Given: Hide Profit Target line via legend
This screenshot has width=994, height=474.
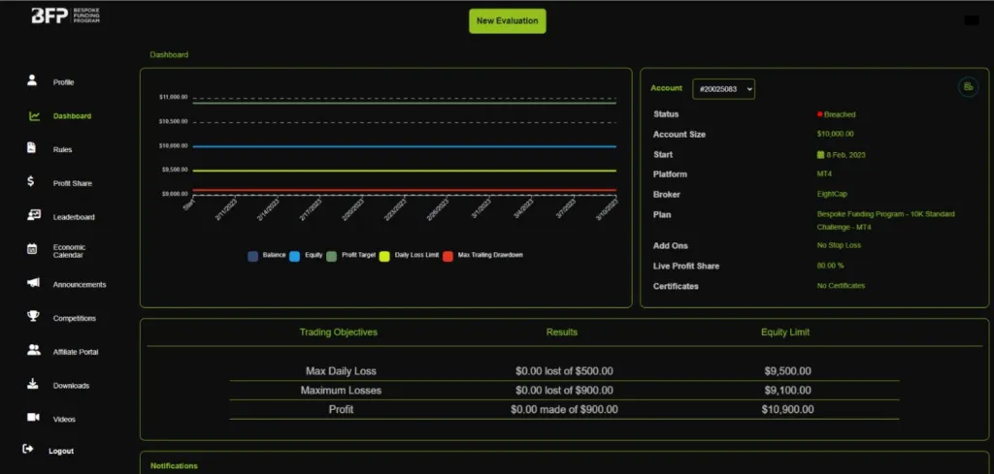Looking at the screenshot, I should coord(332,255).
